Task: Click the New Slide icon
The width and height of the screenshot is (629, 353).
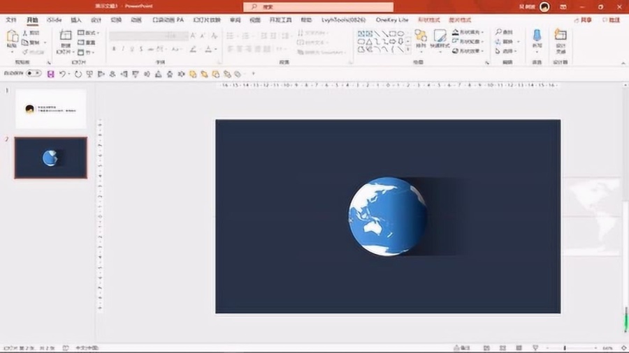Action: click(66, 36)
